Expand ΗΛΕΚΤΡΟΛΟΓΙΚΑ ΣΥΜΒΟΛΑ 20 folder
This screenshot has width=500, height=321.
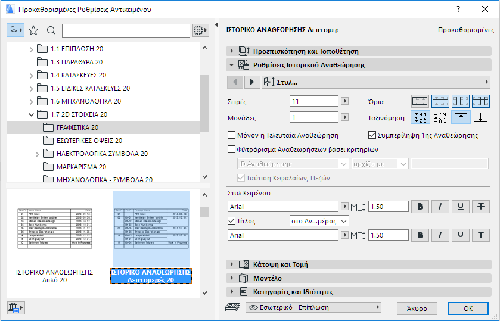(38, 154)
